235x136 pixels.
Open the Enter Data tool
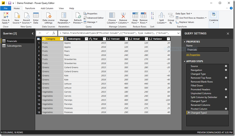pos(36,15)
